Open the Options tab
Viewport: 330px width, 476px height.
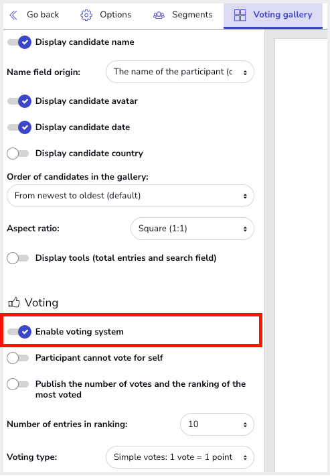(106, 15)
